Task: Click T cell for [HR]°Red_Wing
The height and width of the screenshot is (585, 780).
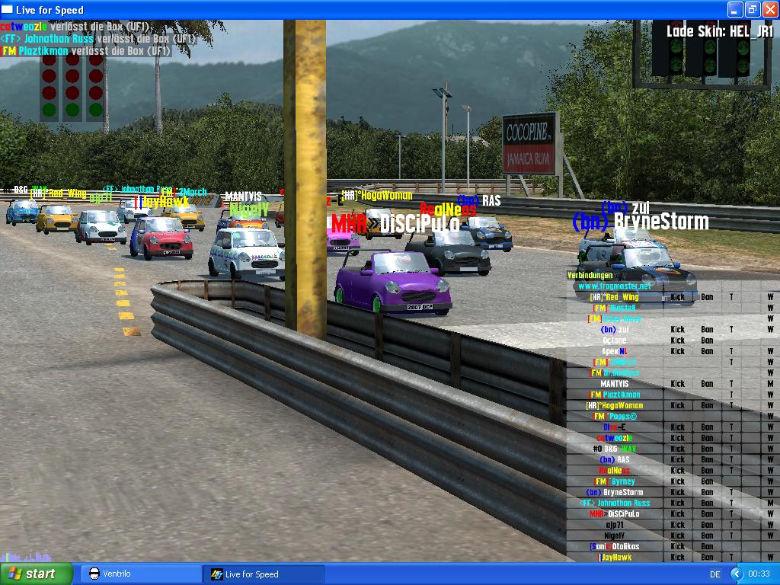Action: [731, 297]
